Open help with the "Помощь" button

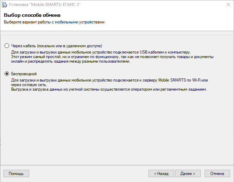(16, 174)
